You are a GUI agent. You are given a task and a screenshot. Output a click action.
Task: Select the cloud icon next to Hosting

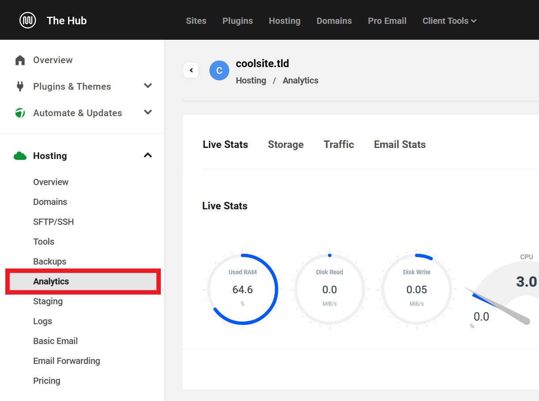(x=20, y=155)
